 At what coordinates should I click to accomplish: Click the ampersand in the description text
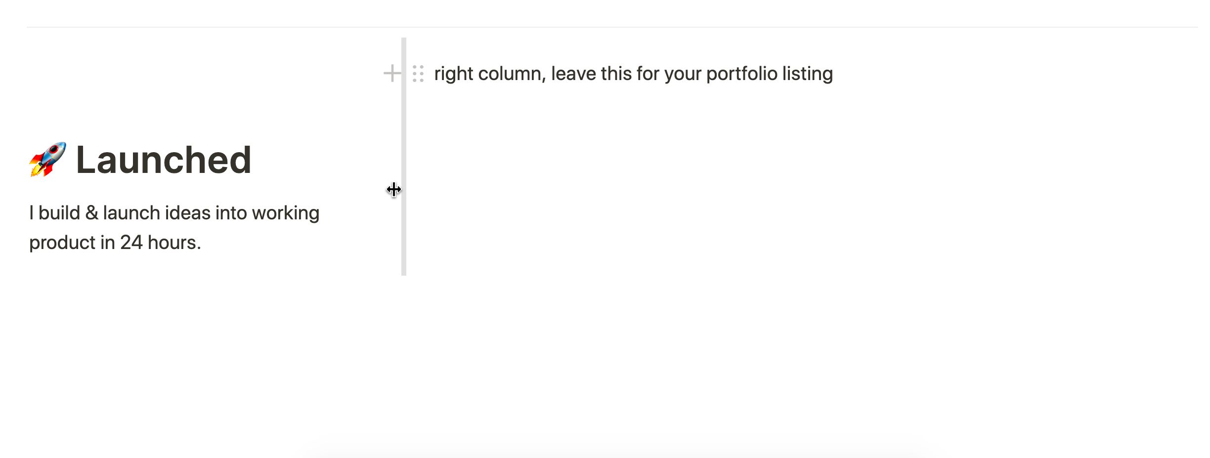[91, 213]
